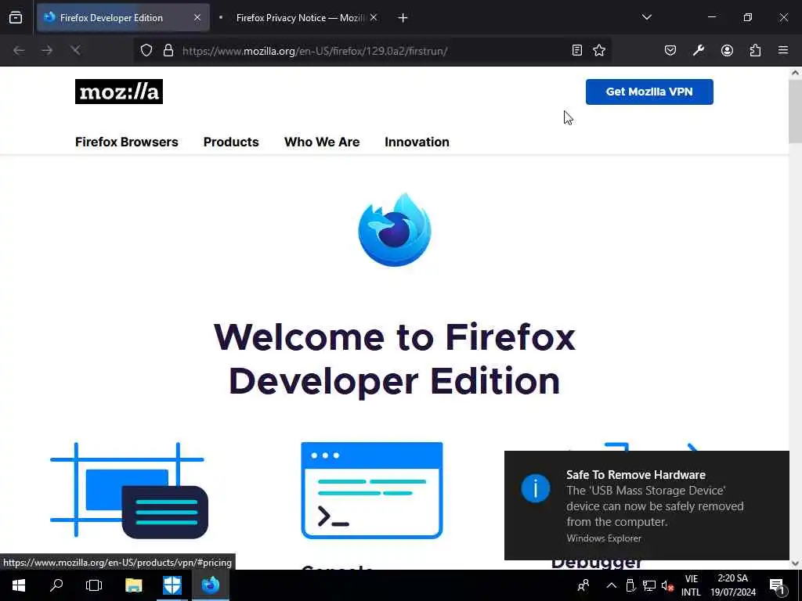Click the Firefox Developer Edition logo

pos(395,229)
